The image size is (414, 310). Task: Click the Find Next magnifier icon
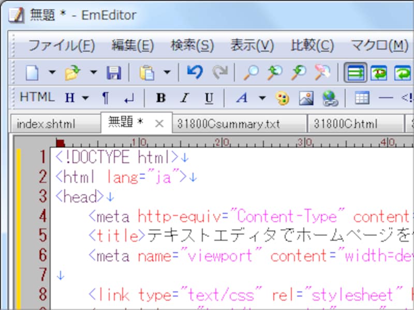pos(299,72)
